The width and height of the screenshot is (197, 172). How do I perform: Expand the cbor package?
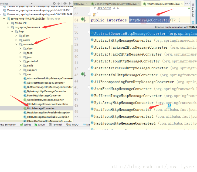click(20, 49)
